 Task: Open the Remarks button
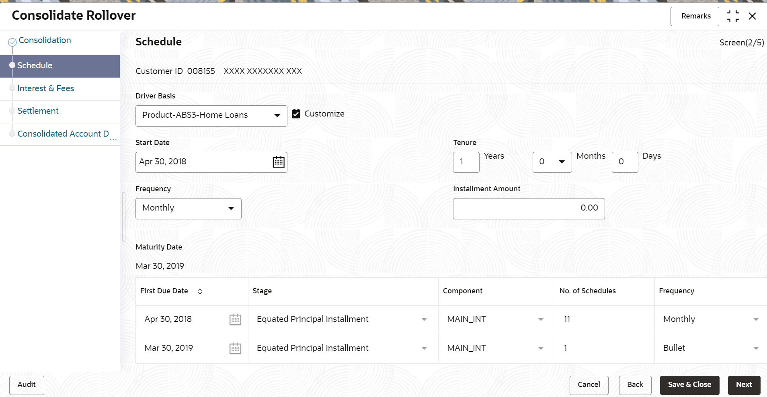695,16
